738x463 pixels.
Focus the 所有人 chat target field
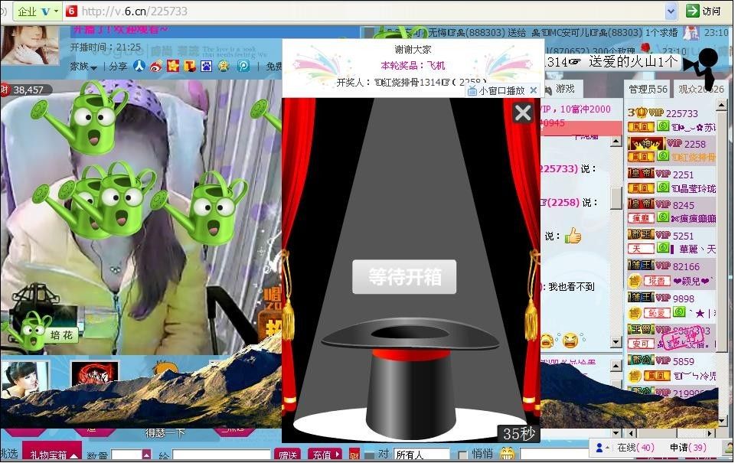point(421,455)
